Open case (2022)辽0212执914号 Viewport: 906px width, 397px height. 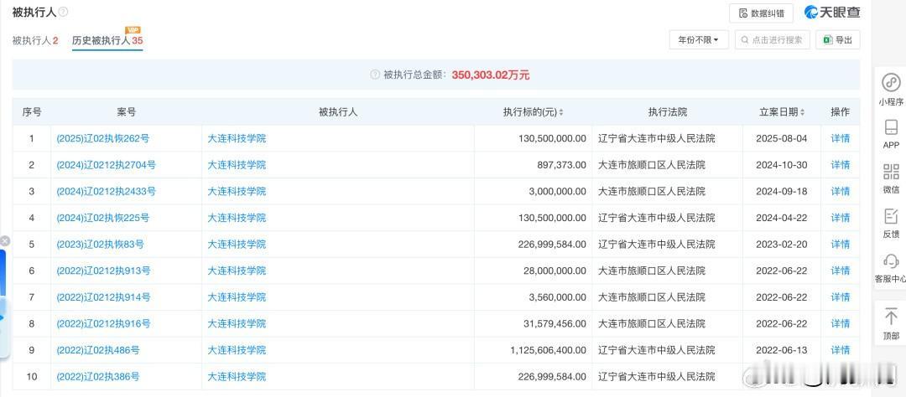tap(103, 297)
